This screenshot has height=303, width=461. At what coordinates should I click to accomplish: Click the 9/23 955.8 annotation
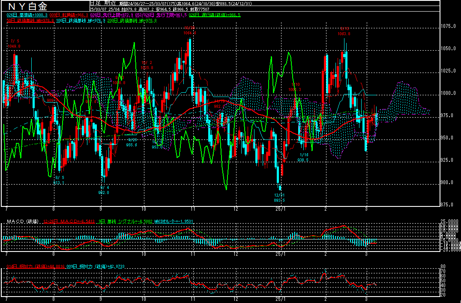(132, 142)
